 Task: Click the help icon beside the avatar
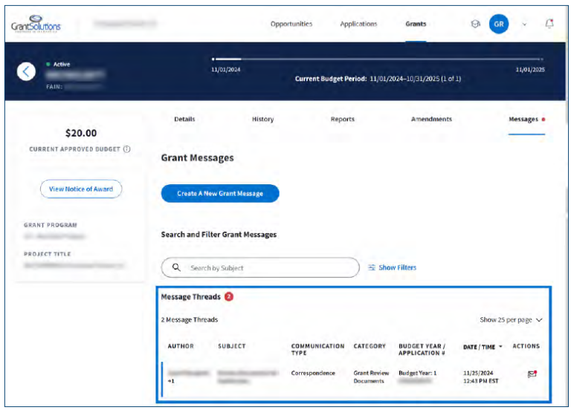click(x=476, y=24)
